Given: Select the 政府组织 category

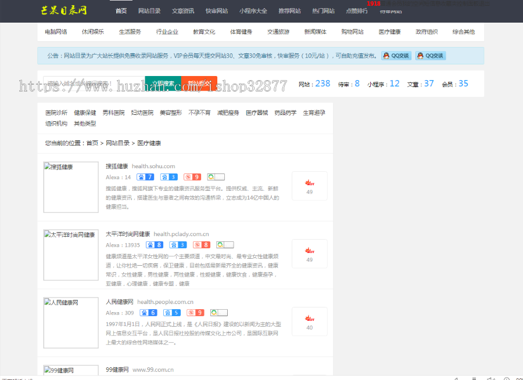Looking at the screenshot, I should [427, 32].
